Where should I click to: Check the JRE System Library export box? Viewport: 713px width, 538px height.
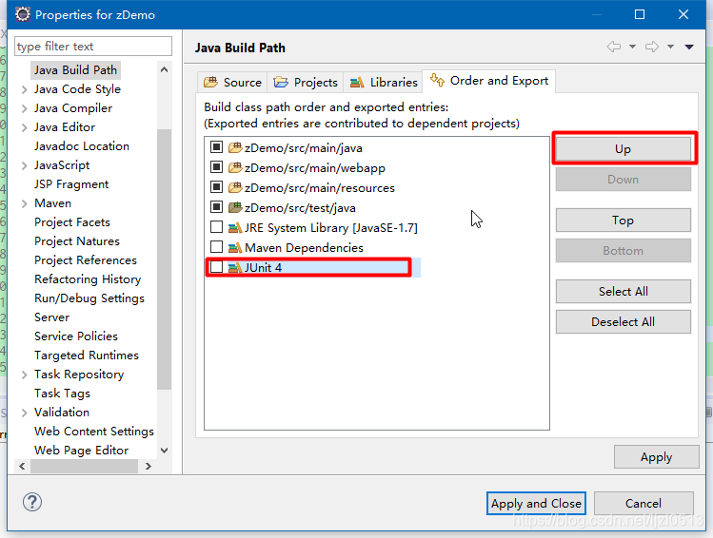pos(216,227)
